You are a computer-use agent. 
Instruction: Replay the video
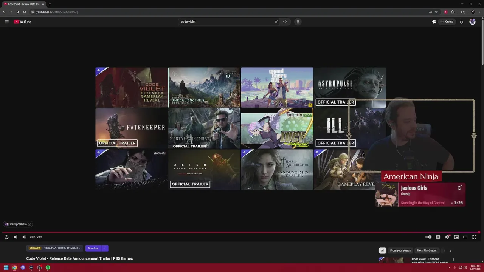[6, 237]
